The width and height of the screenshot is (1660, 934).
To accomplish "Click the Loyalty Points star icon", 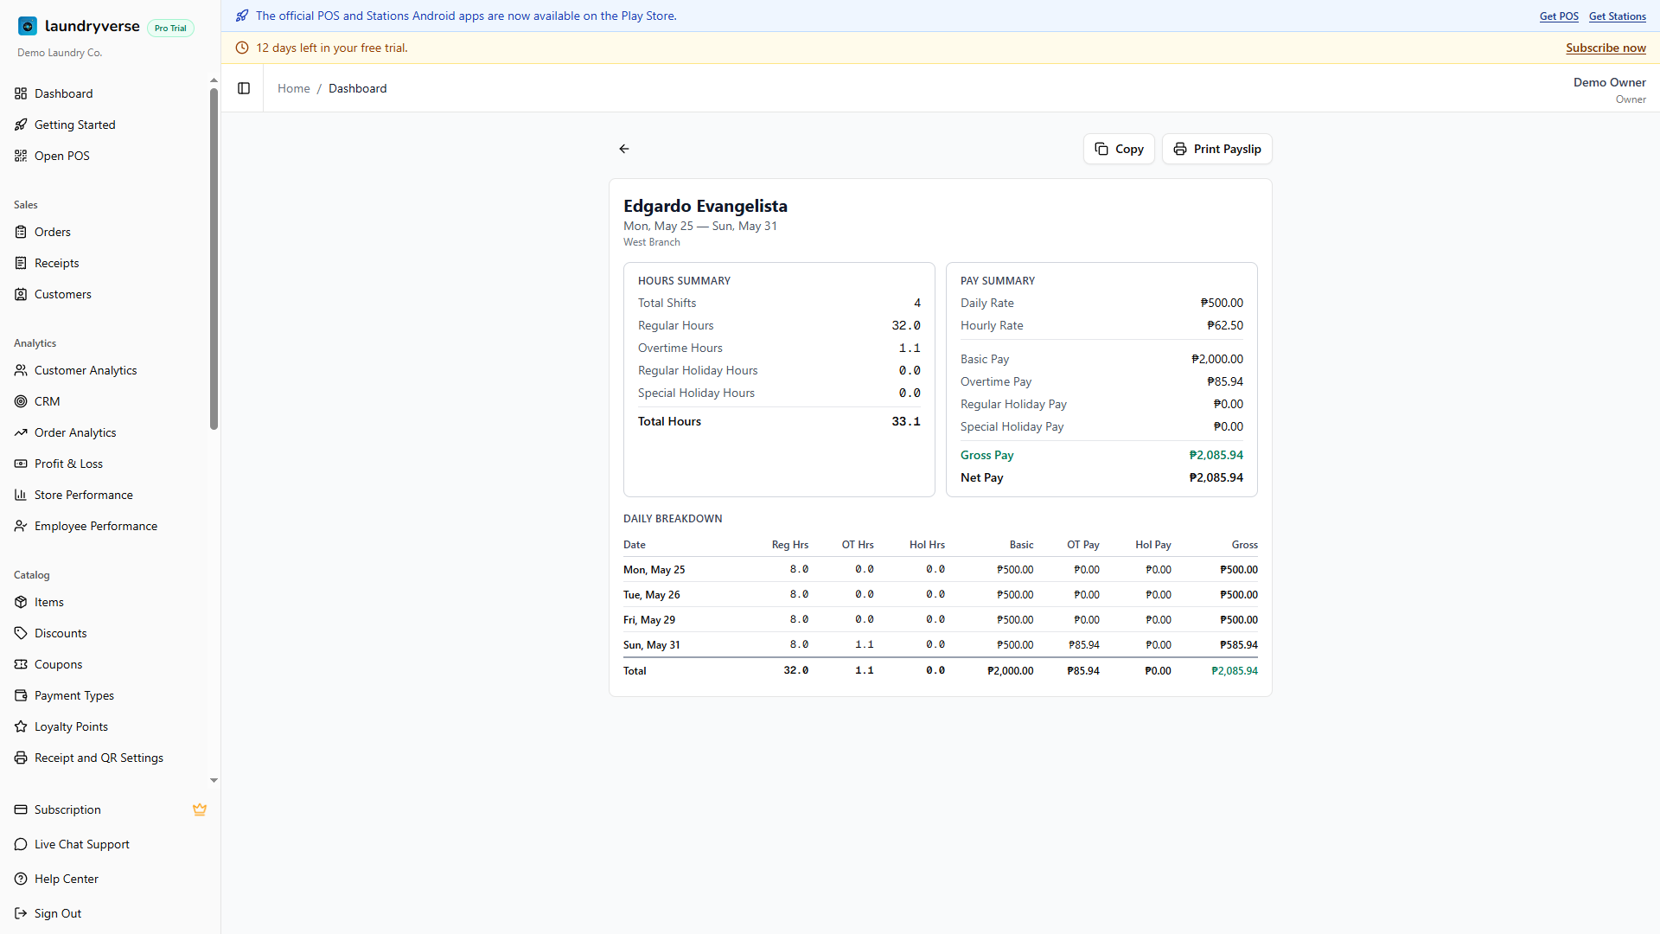I will point(21,726).
